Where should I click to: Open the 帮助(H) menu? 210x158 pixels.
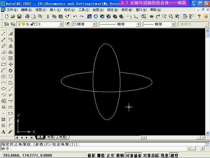point(156,10)
